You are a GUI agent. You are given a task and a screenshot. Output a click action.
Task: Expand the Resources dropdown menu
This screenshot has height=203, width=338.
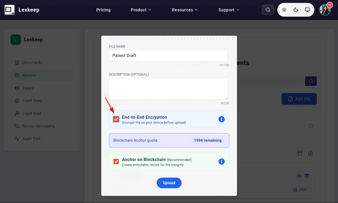point(185,10)
